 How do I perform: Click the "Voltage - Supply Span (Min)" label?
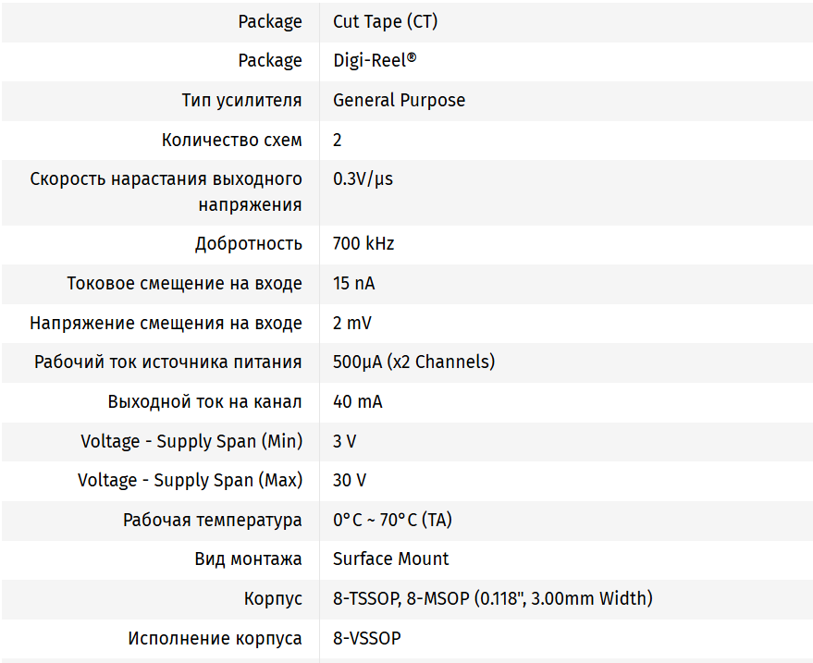(x=191, y=441)
